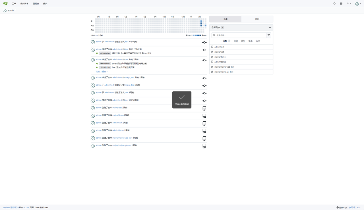Click lock icon beside maiya/demo in repository list
Viewport: 364px width, 210px height.
pos(212,57)
